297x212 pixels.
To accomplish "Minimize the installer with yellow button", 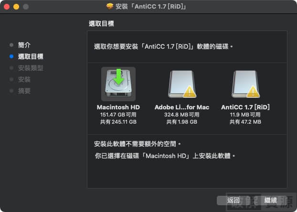I will 16,7.
